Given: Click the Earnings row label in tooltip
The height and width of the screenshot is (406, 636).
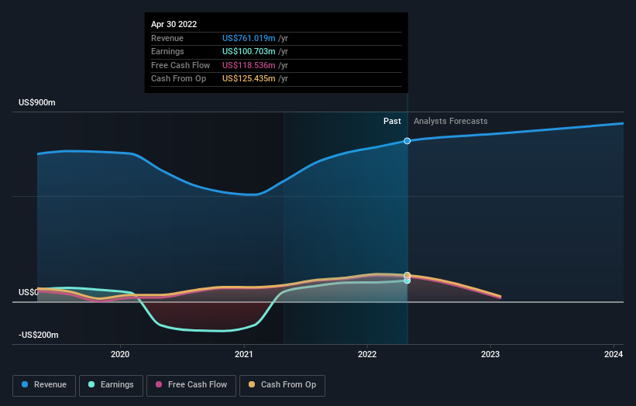Looking at the screenshot, I should pos(167,51).
